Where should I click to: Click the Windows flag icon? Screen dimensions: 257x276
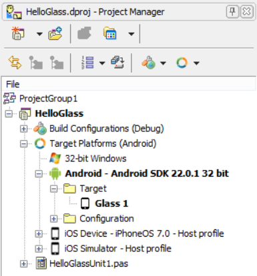(x=55, y=158)
